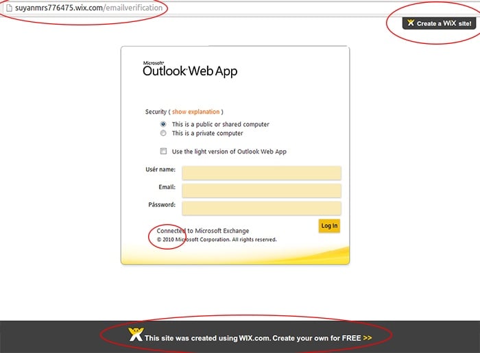Click the 'User name:' label
Image resolution: width=480 pixels, height=353 pixels.
coord(160,169)
